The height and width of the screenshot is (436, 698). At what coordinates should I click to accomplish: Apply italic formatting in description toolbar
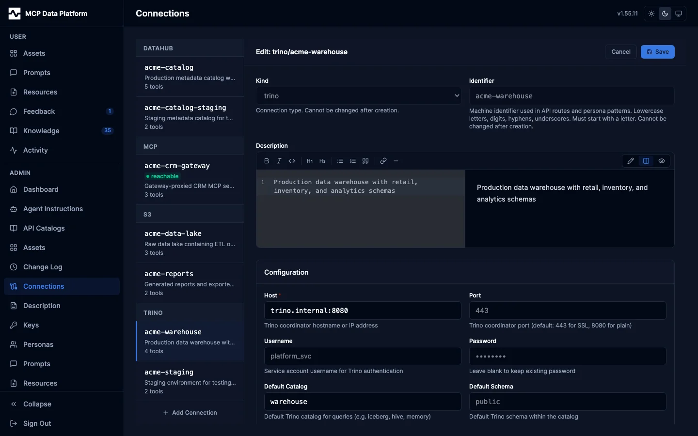[x=279, y=161]
